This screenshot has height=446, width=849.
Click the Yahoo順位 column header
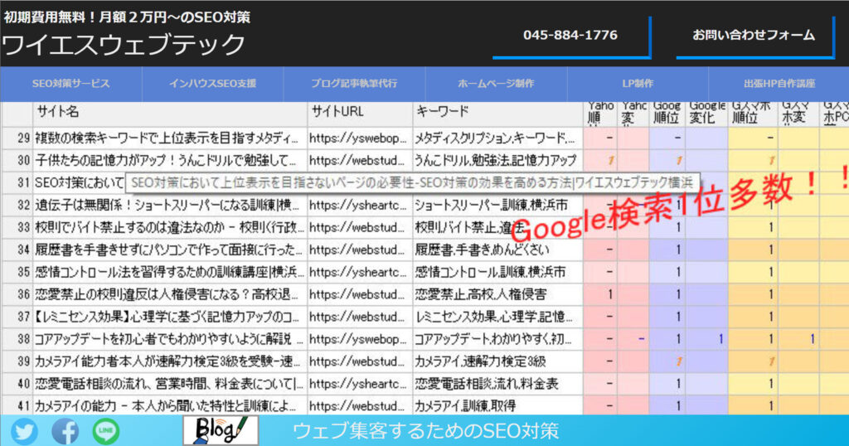click(600, 113)
